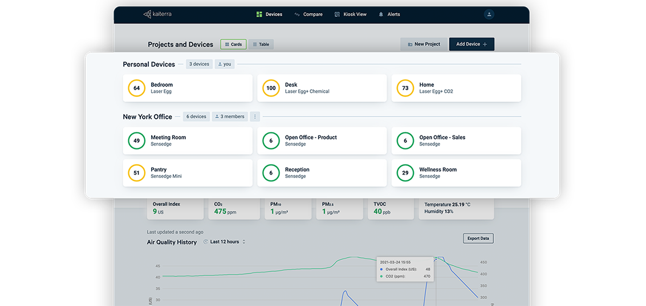
Task: Click the 2021-03-24 15:55 tooltip timestamp
Action: point(395,262)
